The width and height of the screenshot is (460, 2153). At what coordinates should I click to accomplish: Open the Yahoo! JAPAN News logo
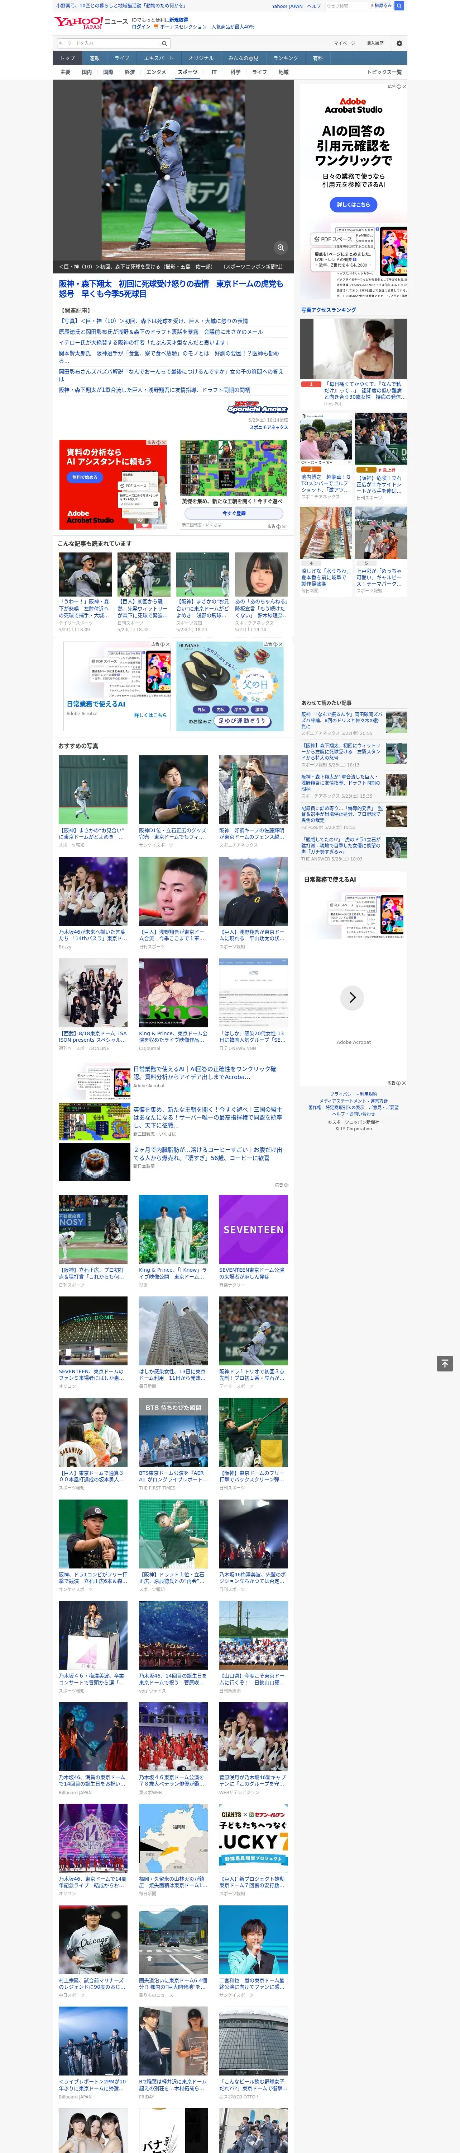pos(91,23)
